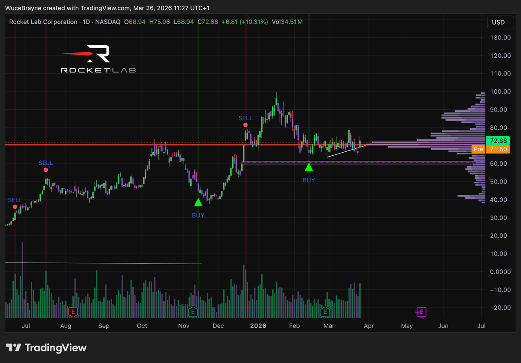Click the 0.0000 price axis label
Screen dimensions: 521x363
pyautogui.click(x=500, y=271)
